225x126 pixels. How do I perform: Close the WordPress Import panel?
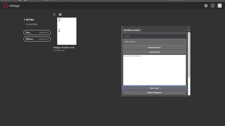coord(122,27)
